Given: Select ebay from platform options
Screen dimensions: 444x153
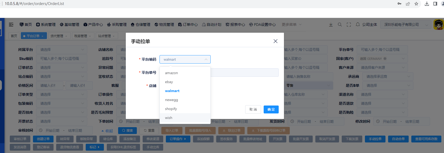Looking at the screenshot, I should 169,82.
